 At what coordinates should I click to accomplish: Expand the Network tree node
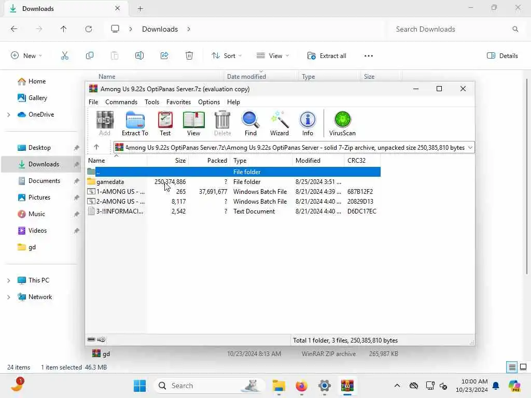[x=8, y=297]
